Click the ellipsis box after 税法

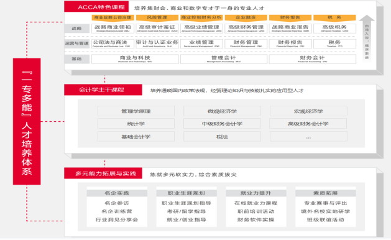pyautogui.click(x=308, y=137)
